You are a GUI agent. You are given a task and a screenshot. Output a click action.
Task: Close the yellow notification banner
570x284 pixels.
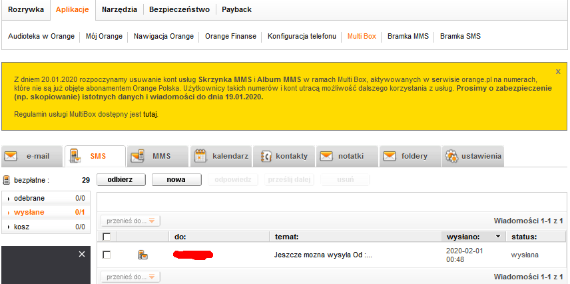pos(557,71)
